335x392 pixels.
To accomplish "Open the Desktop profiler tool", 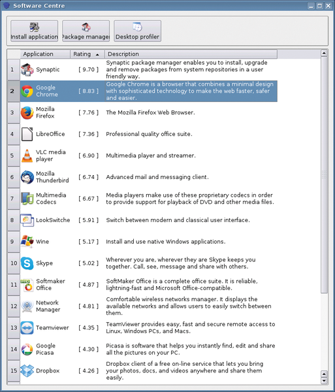I will pyautogui.click(x=137, y=31).
